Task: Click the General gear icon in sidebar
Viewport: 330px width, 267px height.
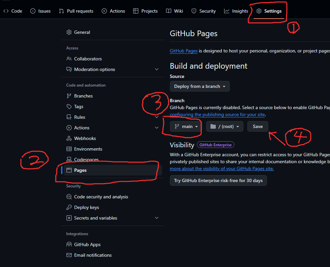Action: click(69, 32)
